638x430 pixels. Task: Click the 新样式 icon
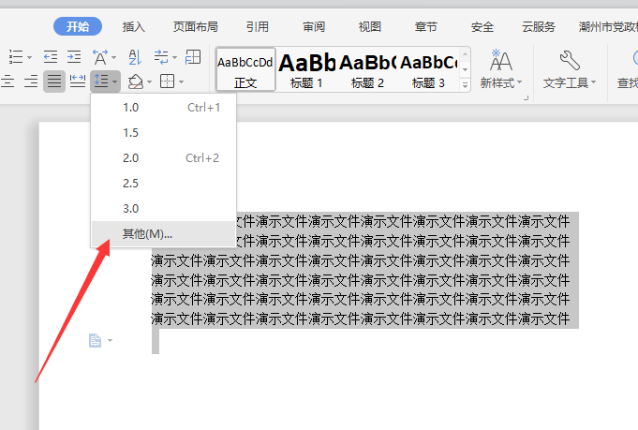501,61
